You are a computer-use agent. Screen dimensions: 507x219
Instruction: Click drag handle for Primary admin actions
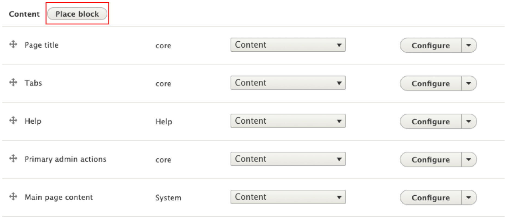[x=13, y=158]
